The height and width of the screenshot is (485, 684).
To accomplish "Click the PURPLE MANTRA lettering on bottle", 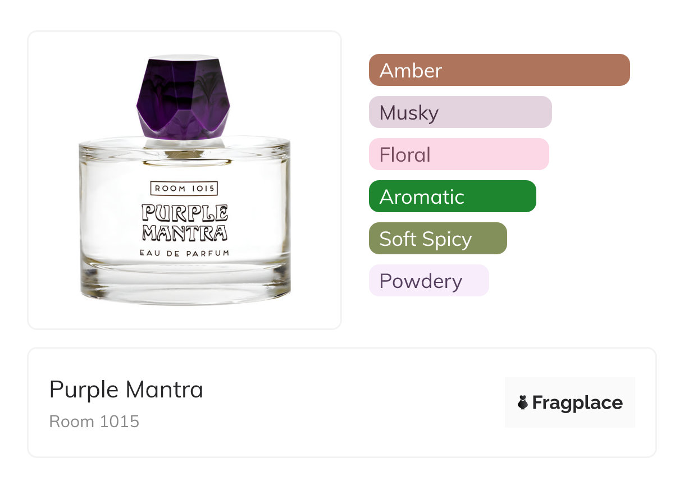I will pos(184,223).
